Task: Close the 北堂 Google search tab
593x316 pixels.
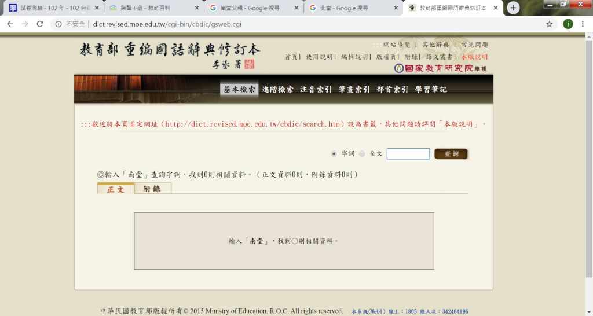Action: coord(396,8)
